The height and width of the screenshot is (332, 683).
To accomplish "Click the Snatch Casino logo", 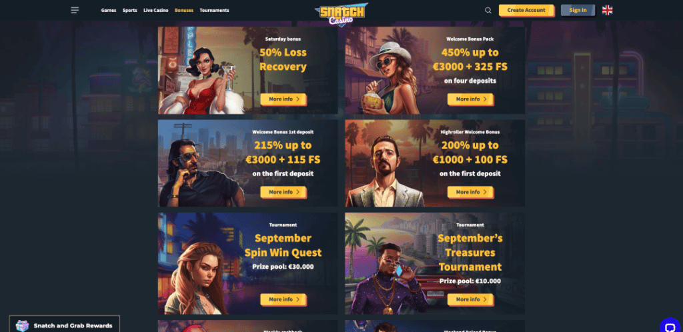I will click(341, 14).
